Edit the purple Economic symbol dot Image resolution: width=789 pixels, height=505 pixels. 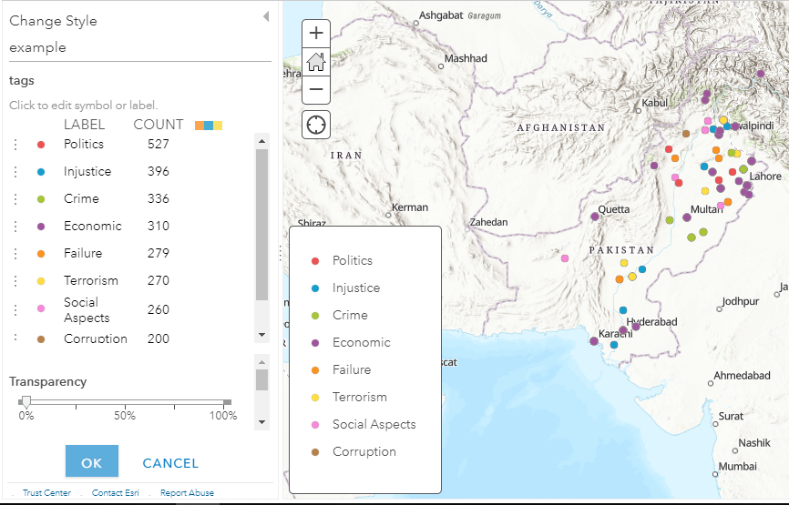[x=41, y=227]
